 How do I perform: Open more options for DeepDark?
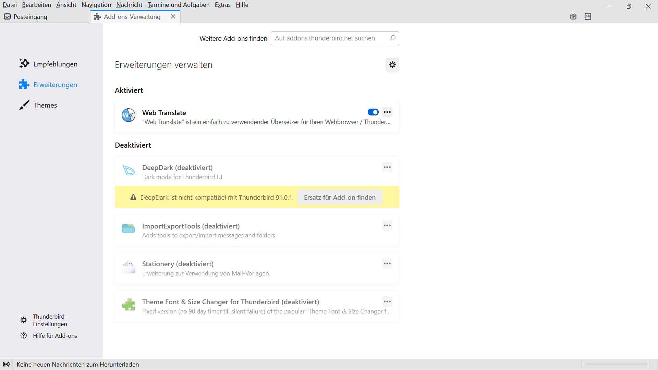click(387, 167)
